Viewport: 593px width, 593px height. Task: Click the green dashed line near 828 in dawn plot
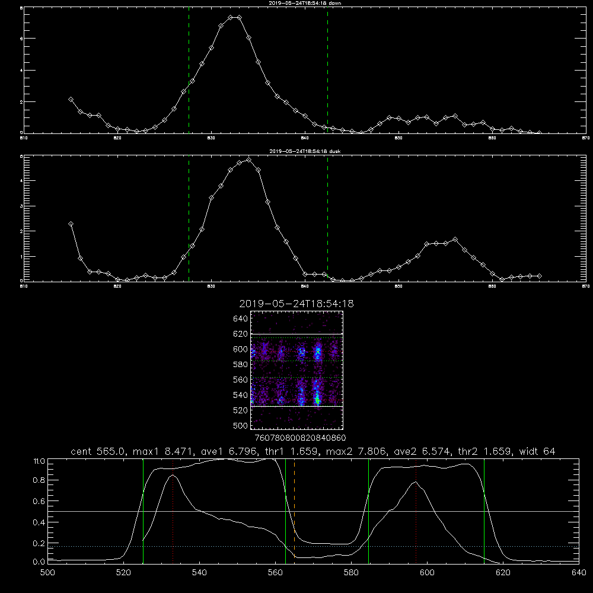point(189,71)
